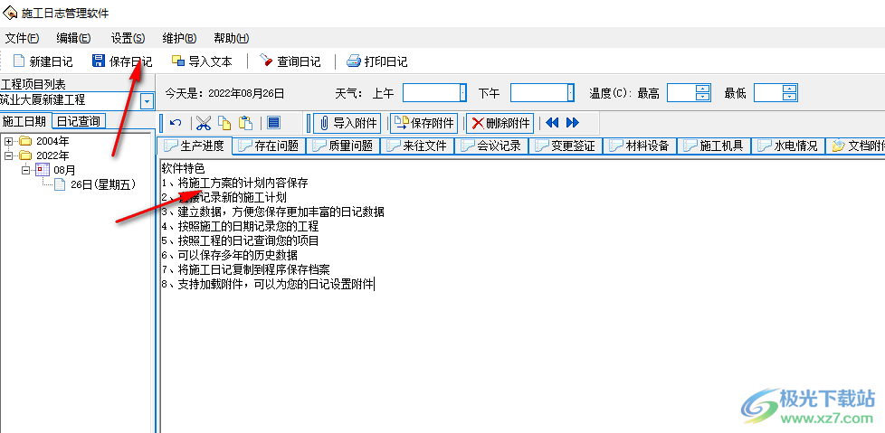
Task: Click the lowest temperature (最低) field
Action: click(769, 92)
